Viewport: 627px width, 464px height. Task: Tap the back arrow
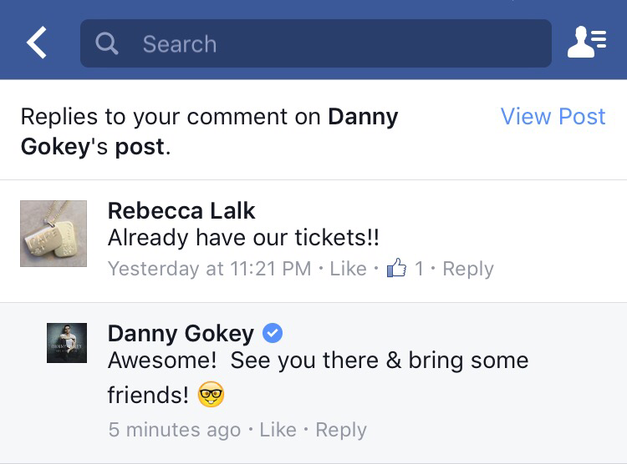click(x=36, y=43)
